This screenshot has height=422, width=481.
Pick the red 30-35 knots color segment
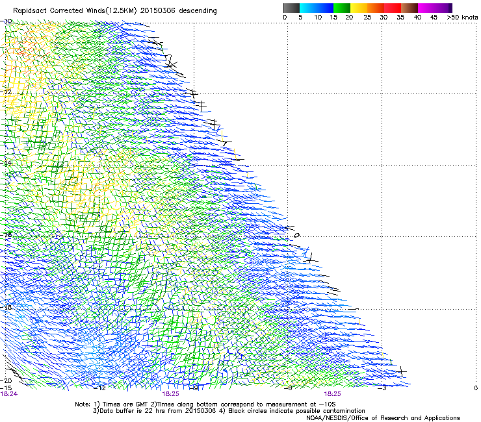tap(393, 8)
